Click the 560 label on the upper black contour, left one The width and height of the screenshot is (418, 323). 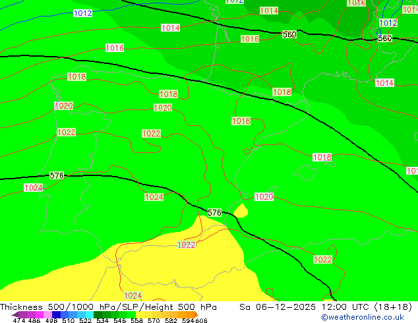pyautogui.click(x=289, y=34)
